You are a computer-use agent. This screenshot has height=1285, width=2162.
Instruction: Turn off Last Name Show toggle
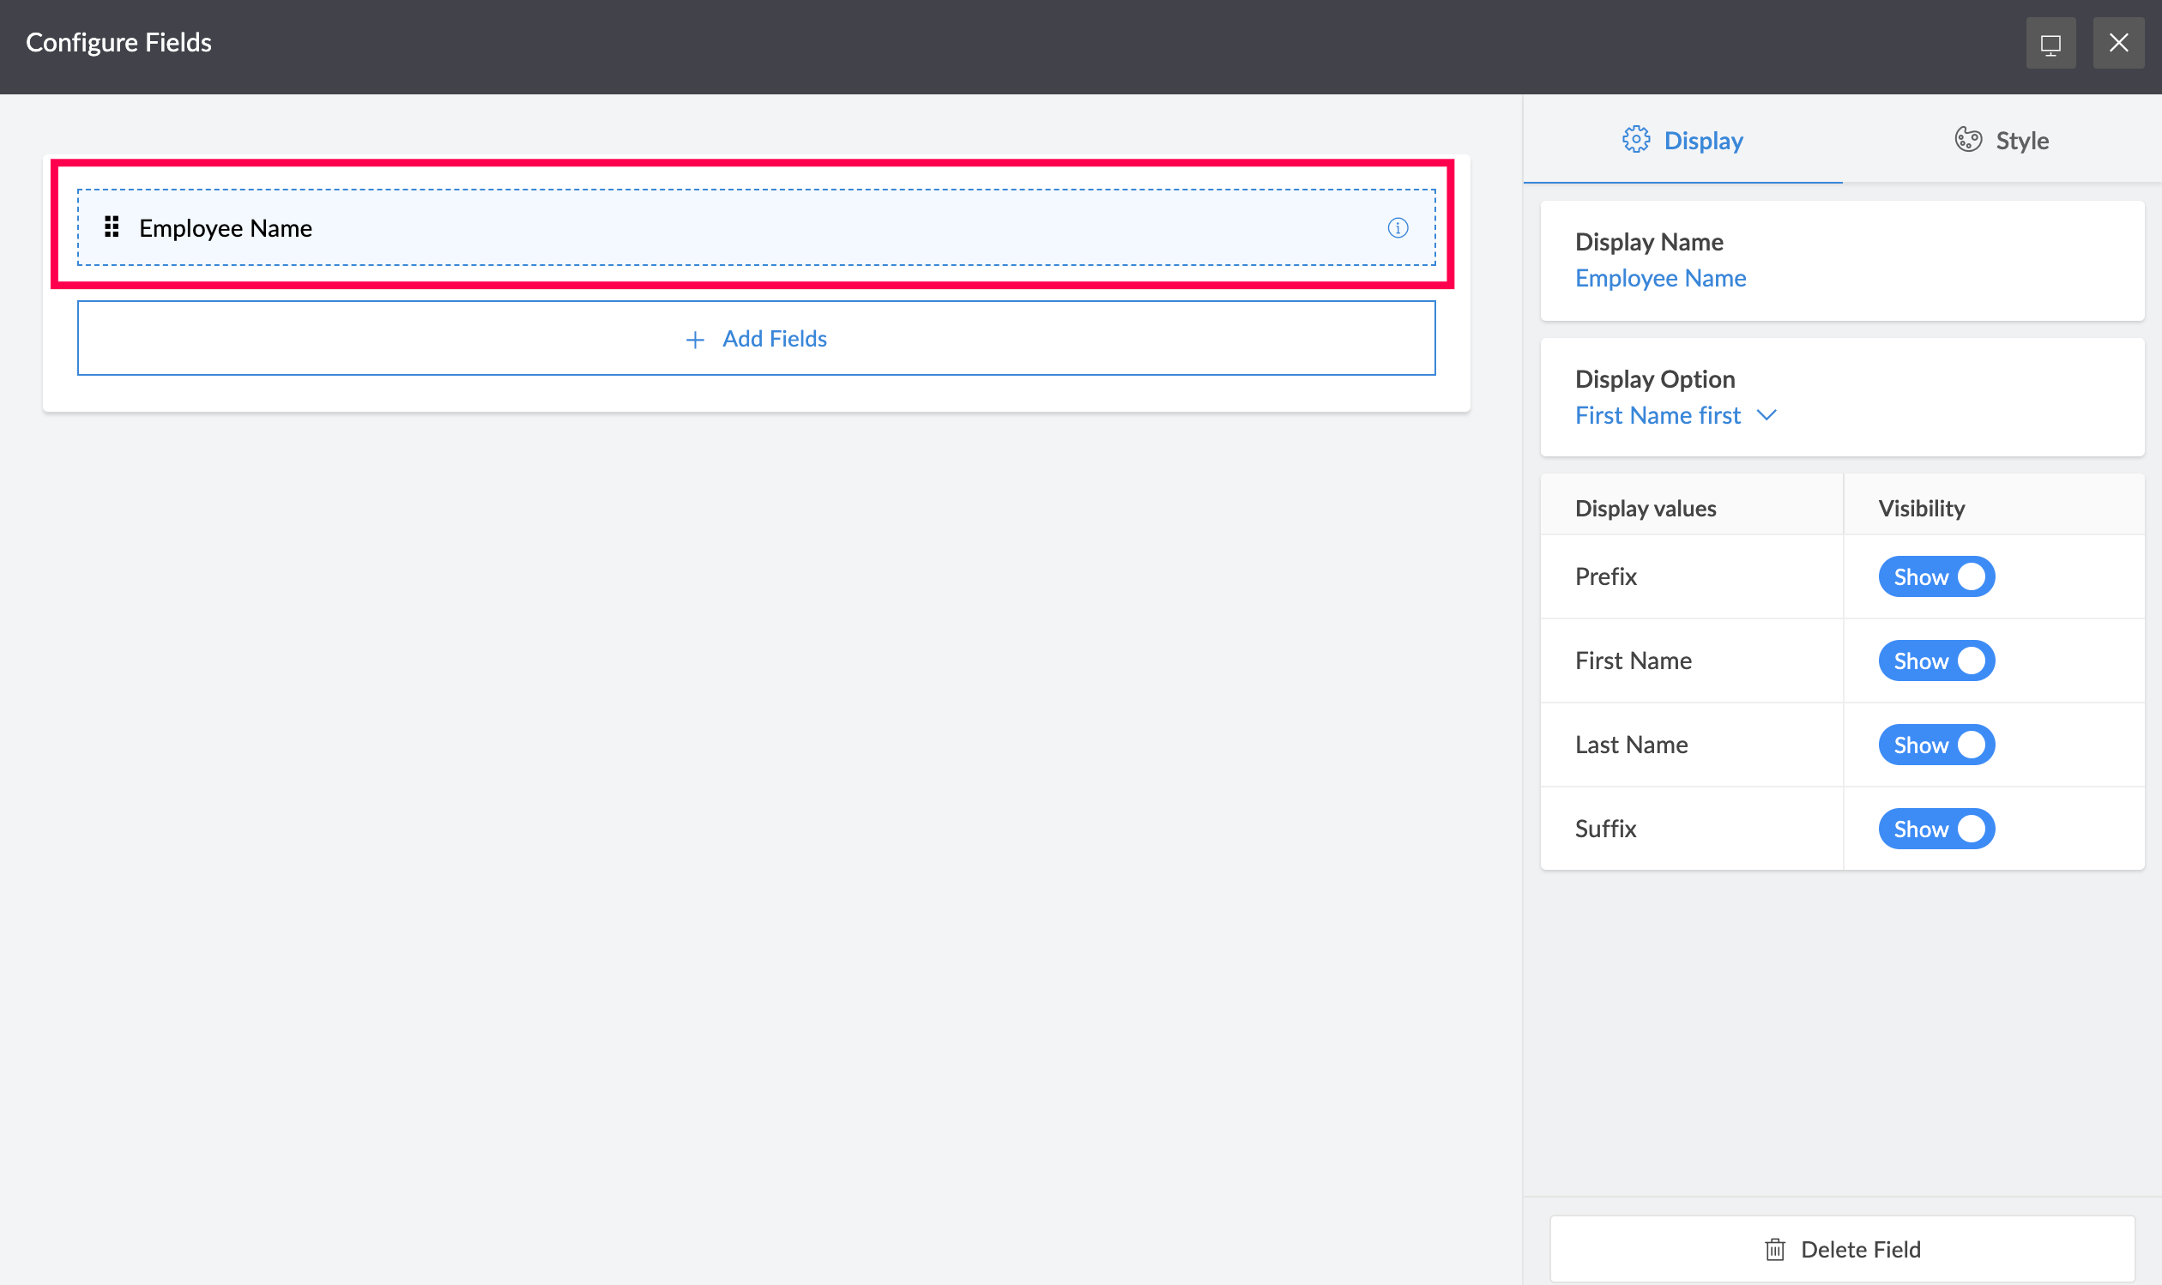coord(1936,745)
